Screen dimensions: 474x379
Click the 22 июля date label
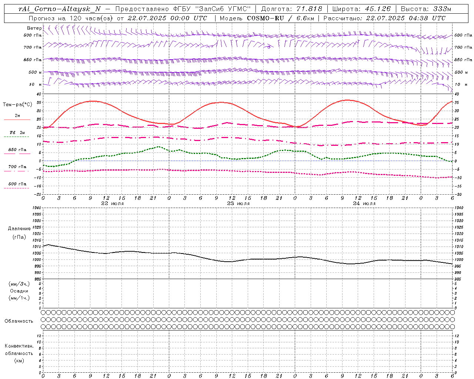pyautogui.click(x=113, y=204)
